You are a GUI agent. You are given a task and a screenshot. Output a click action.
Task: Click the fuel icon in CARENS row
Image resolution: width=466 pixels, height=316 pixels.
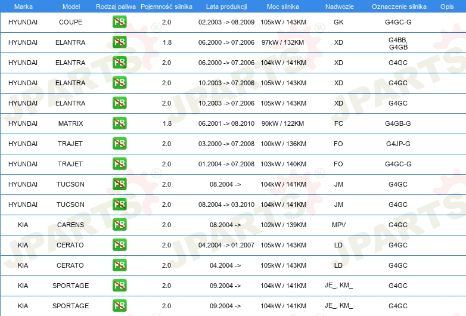[x=119, y=225]
